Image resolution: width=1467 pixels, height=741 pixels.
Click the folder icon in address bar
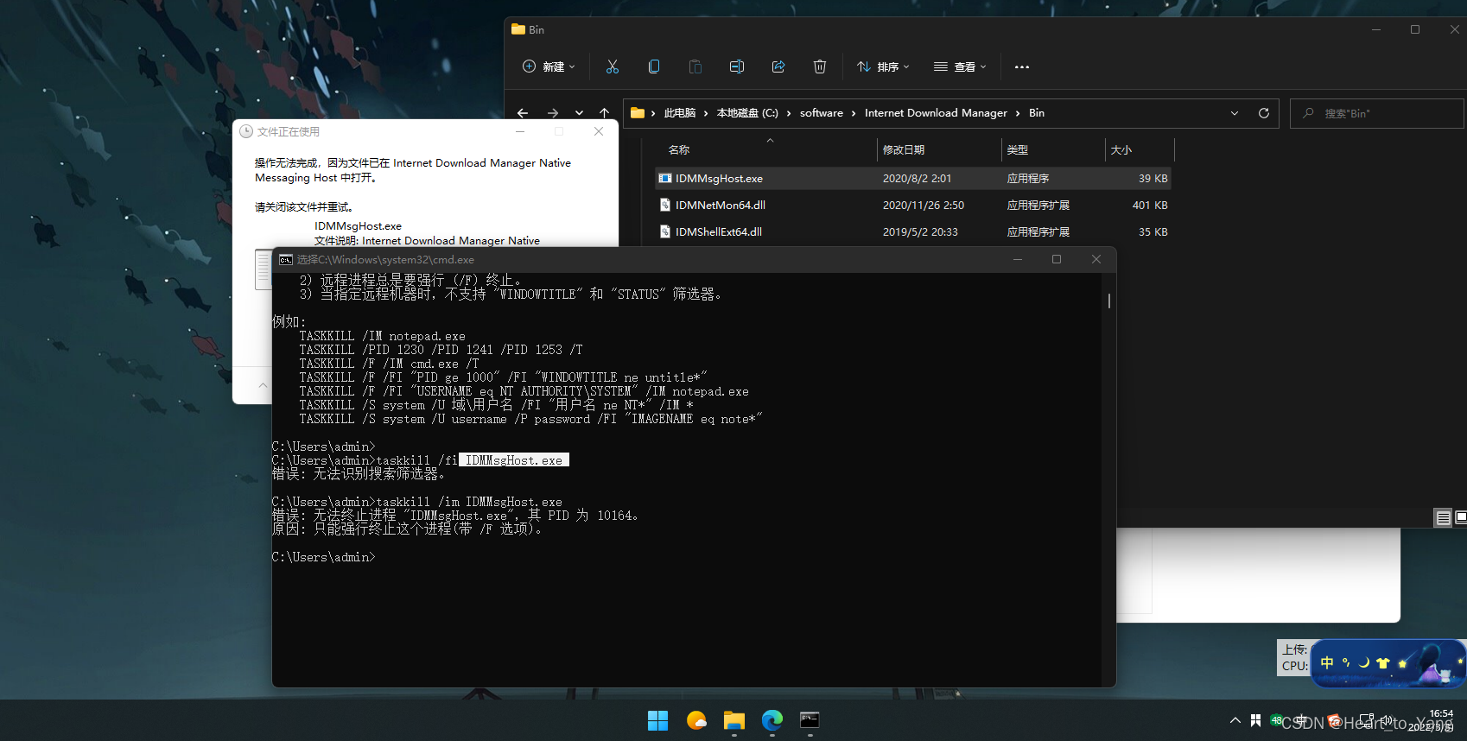point(638,113)
